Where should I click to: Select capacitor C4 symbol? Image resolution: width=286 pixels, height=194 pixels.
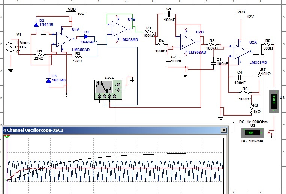240,77
